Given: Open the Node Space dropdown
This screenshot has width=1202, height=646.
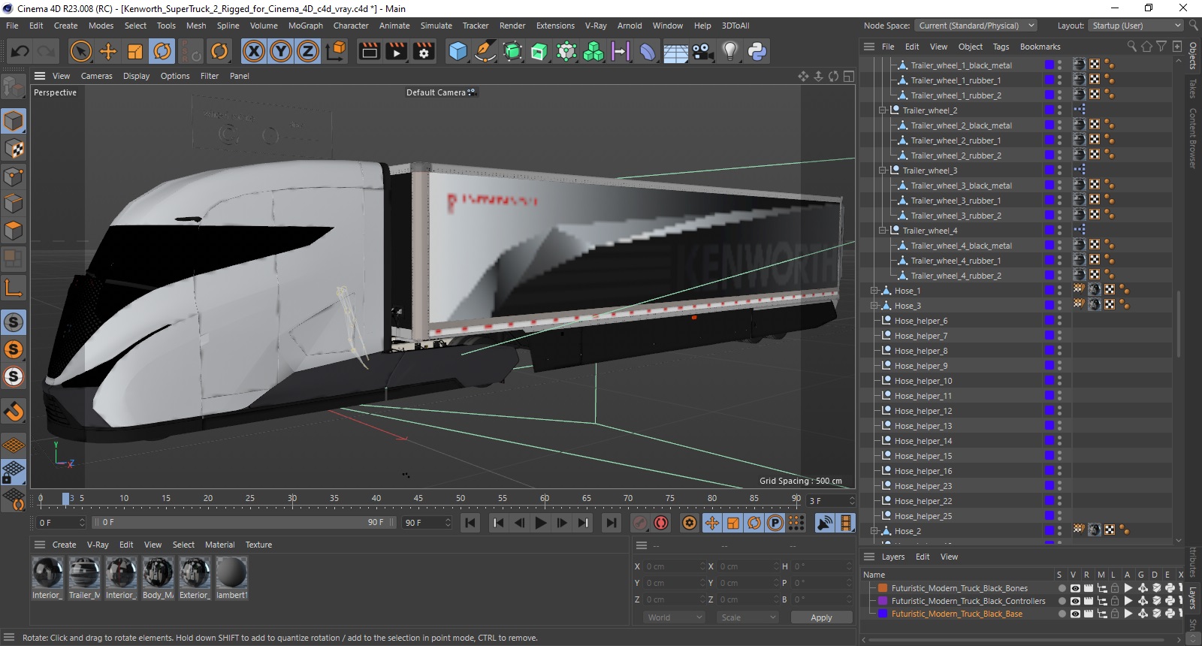Looking at the screenshot, I should [976, 26].
